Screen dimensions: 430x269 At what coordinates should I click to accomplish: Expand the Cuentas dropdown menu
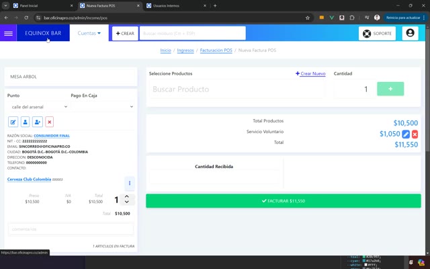[x=89, y=33]
